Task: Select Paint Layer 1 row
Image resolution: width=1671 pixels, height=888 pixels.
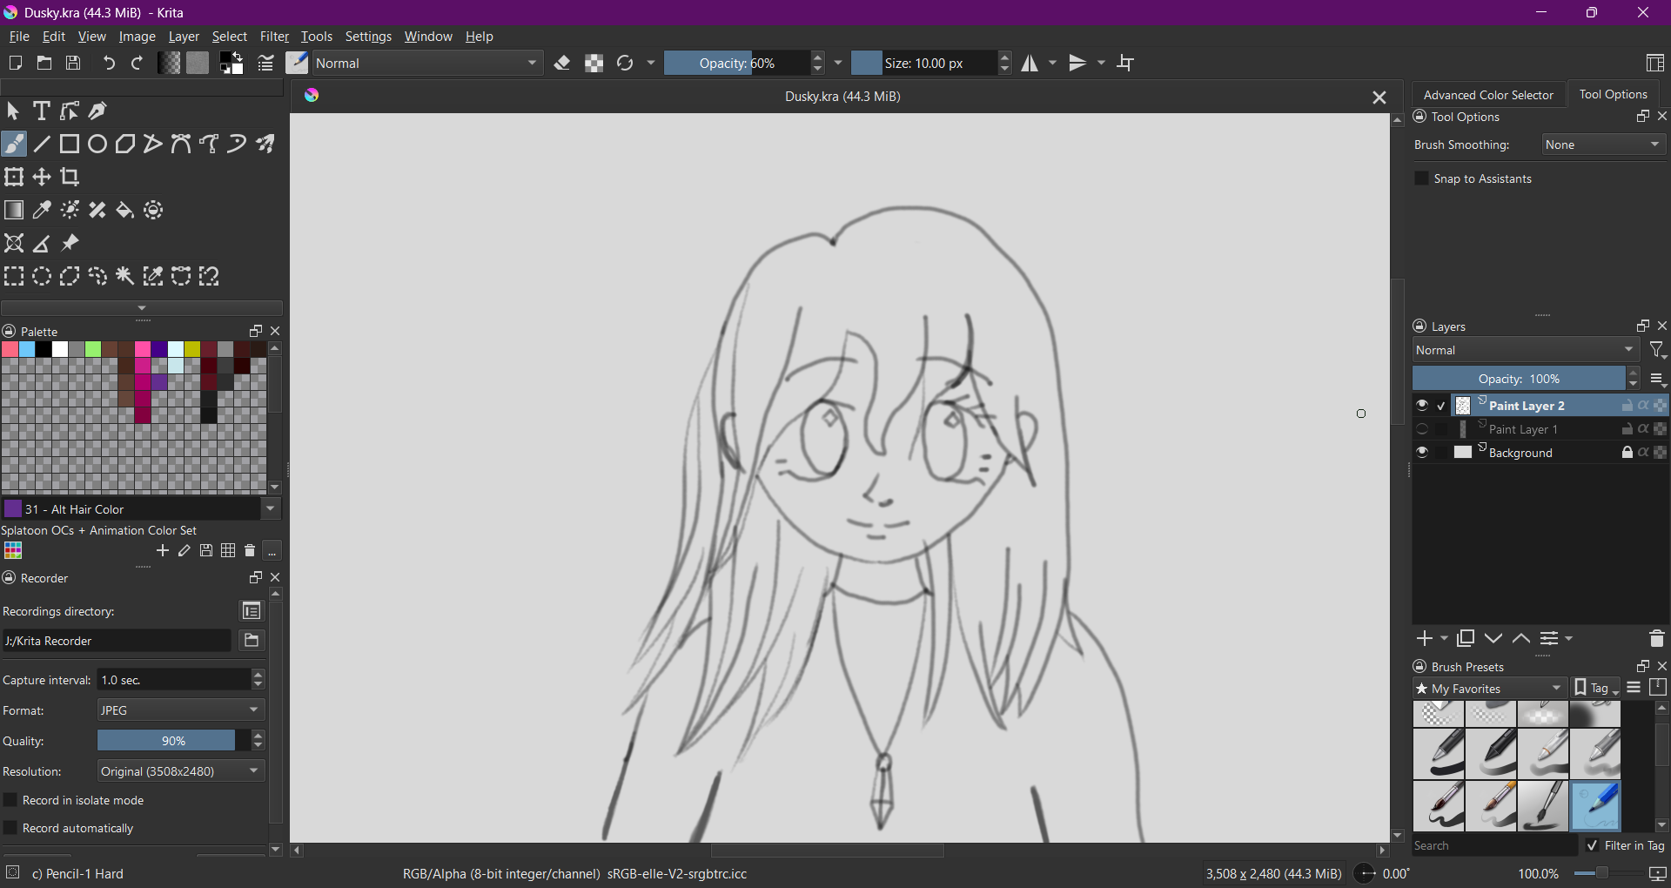Action: [x=1539, y=429]
